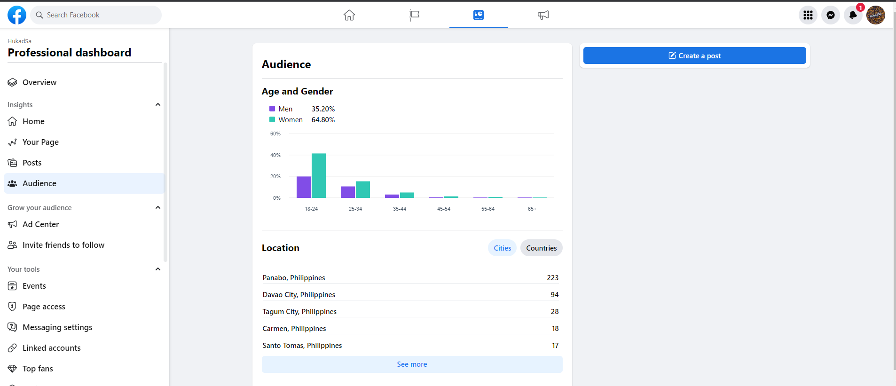Select Overview in the sidebar
This screenshot has width=896, height=386.
point(39,82)
